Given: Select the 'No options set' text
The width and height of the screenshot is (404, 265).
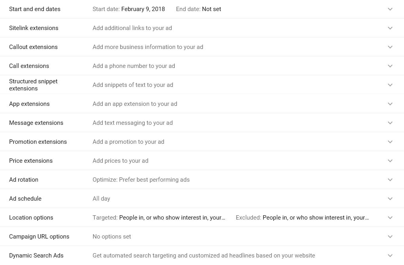Looking at the screenshot, I should click(x=112, y=237).
